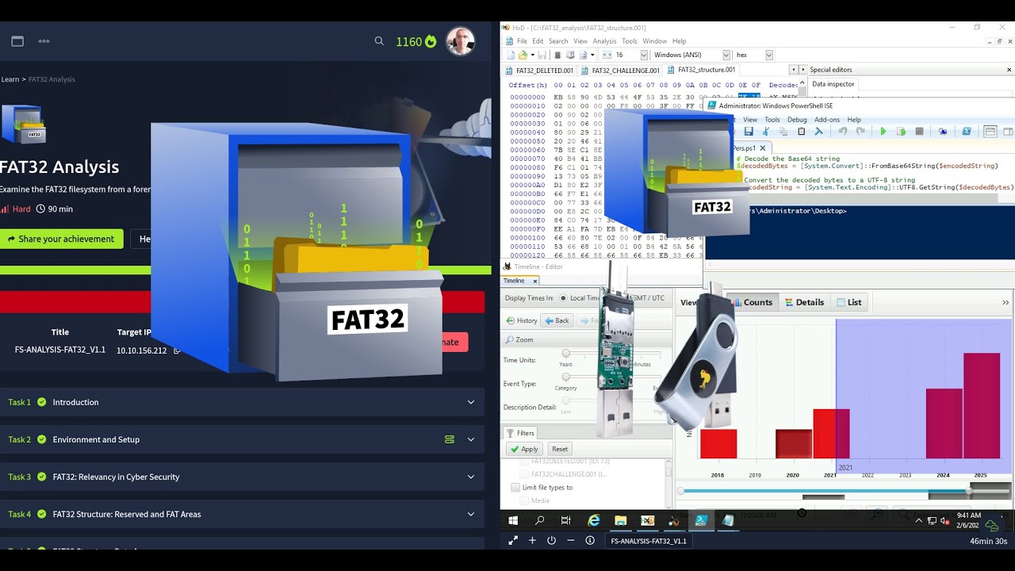Open the Analysis menu in HxD
This screenshot has width=1015, height=571.
point(604,41)
